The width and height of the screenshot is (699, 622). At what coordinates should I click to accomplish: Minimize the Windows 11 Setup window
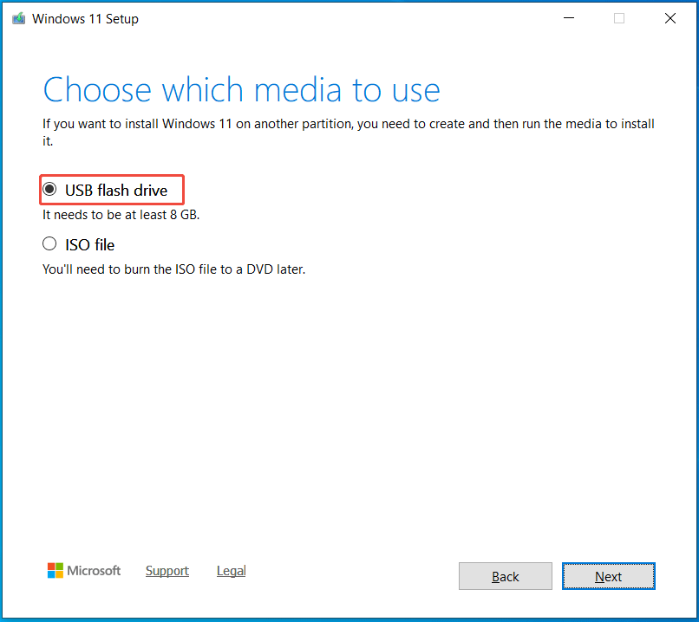(568, 17)
